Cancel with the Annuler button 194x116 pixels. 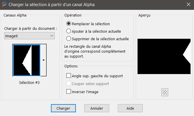click(97, 108)
